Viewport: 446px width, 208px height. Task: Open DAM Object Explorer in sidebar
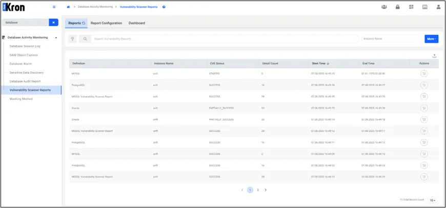click(24, 55)
